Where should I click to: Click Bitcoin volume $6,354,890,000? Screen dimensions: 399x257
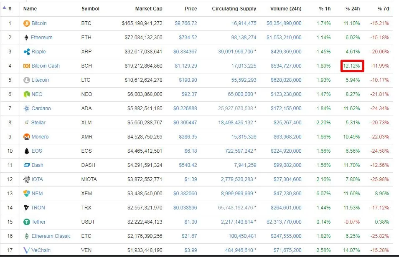pyautogui.click(x=284, y=23)
